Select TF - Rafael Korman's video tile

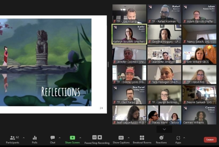(165, 14)
